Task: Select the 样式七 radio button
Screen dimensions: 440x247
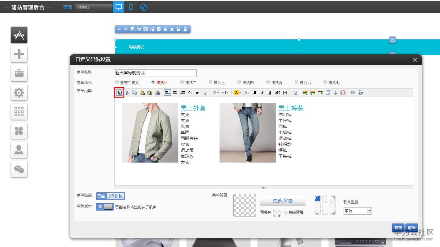Action: coord(325,82)
